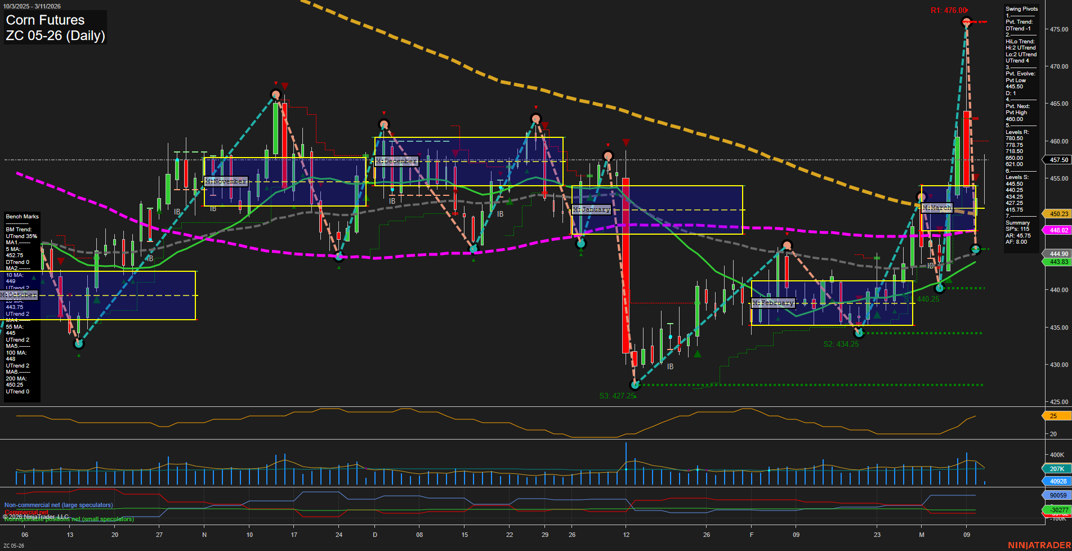Toggle the Nonreportable positions net (small speculators) line
The height and width of the screenshot is (551, 1072).
(68, 518)
